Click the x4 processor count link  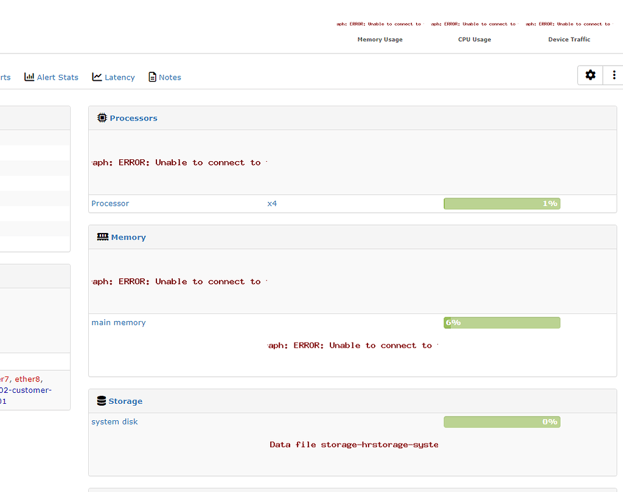[x=272, y=203]
